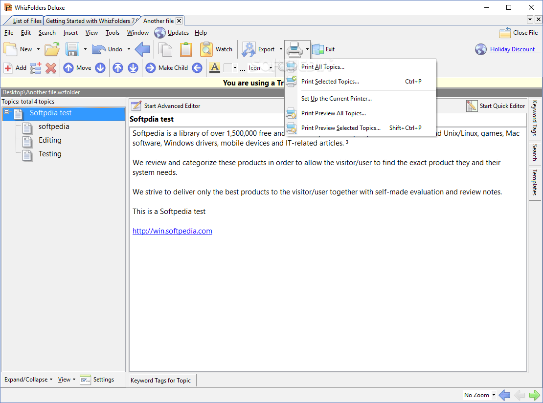Open the Keyword Tags side panel tab
This screenshot has height=403, width=543.
click(535, 118)
